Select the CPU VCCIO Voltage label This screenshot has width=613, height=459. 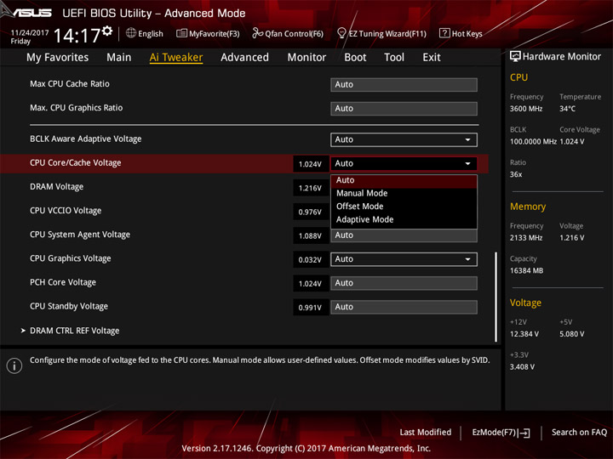(x=66, y=211)
